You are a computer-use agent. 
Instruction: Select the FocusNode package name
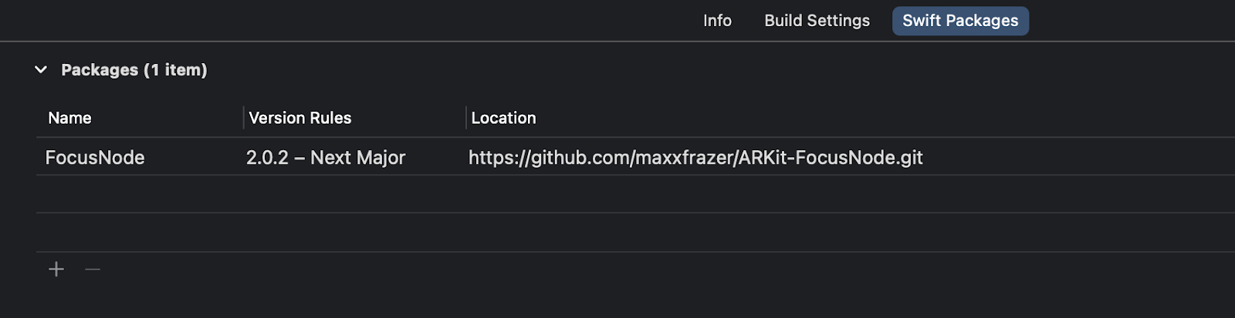95,157
